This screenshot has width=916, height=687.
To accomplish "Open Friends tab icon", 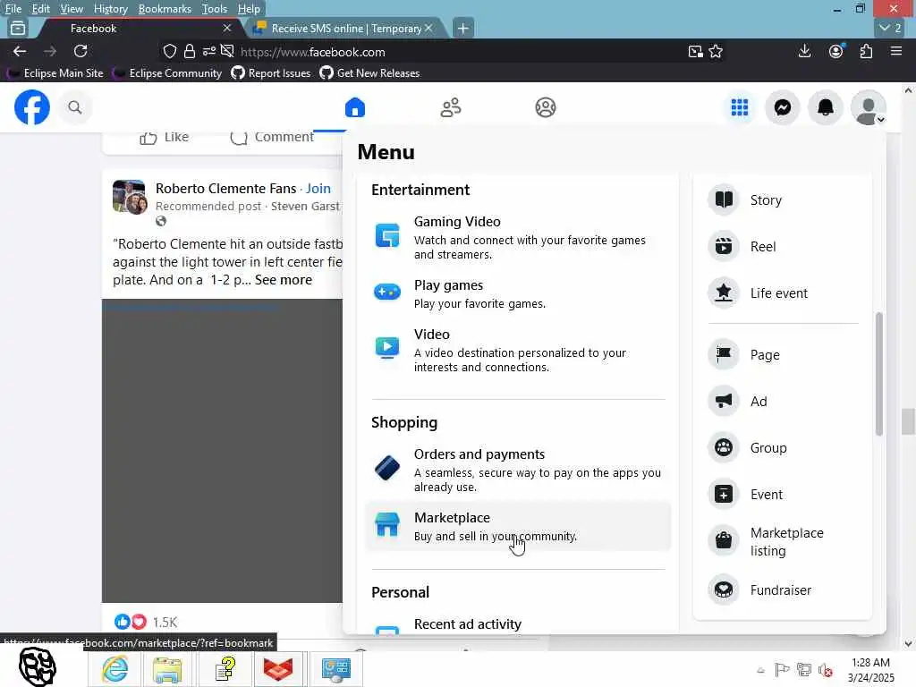I will [451, 107].
